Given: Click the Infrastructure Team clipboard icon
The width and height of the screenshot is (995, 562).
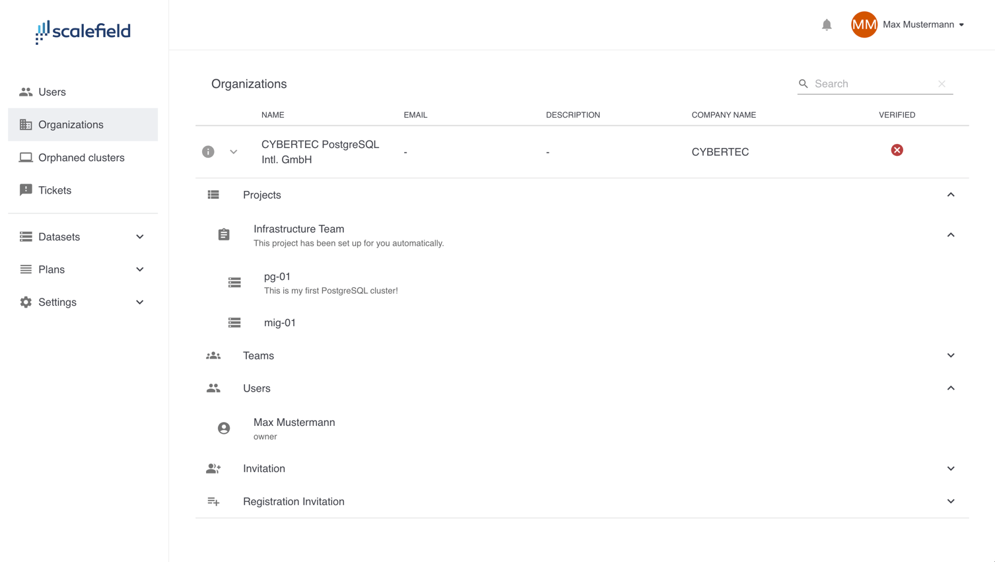Looking at the screenshot, I should coord(224,235).
